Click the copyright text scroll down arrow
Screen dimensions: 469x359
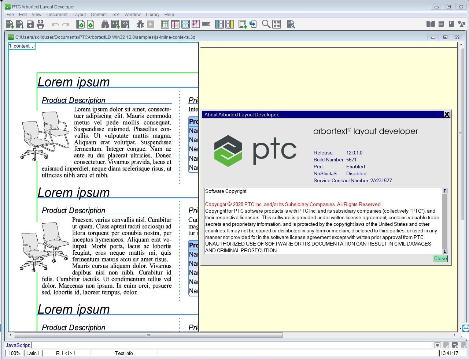coord(445,251)
